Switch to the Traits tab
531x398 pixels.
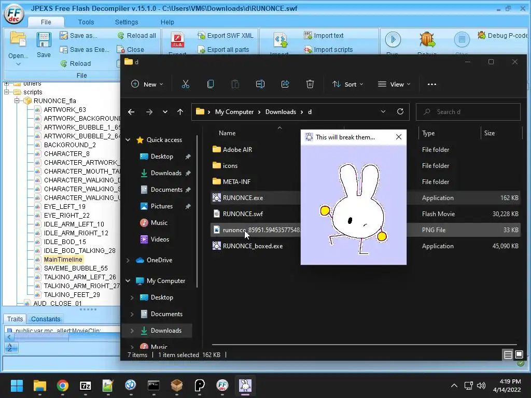pyautogui.click(x=15, y=319)
